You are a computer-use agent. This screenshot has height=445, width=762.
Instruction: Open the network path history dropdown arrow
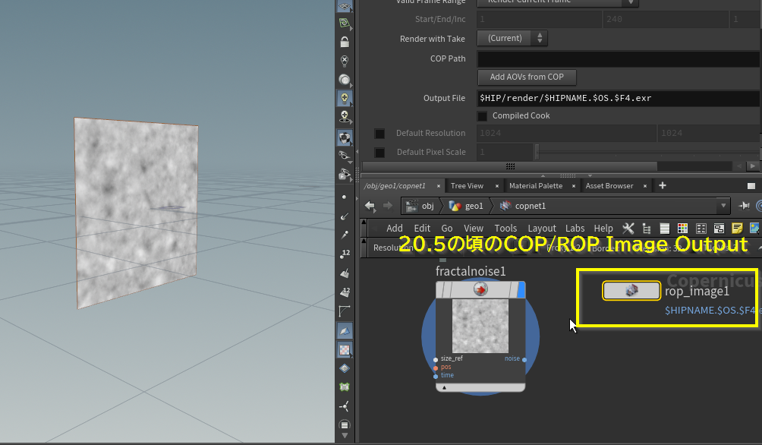point(723,206)
